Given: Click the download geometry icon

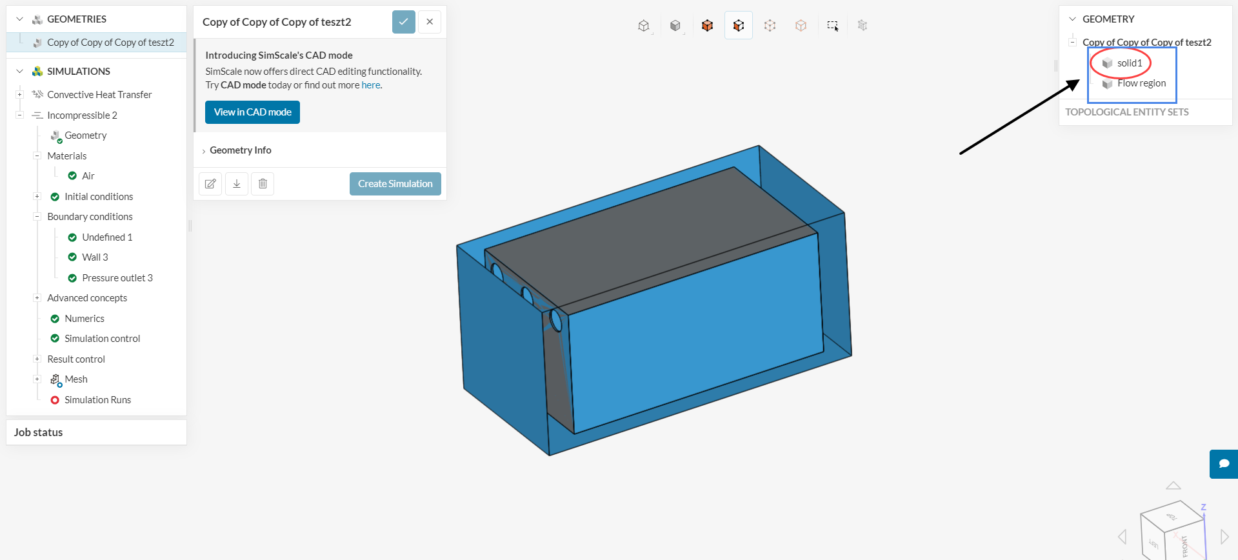Looking at the screenshot, I should tap(237, 184).
